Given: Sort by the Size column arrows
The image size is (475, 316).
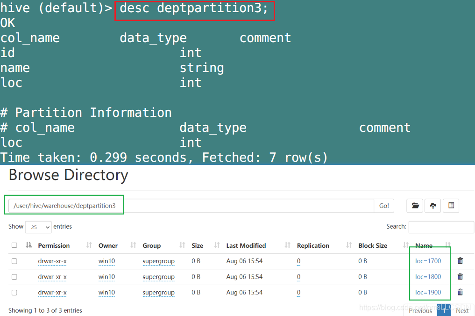Looking at the screenshot, I should click(217, 245).
